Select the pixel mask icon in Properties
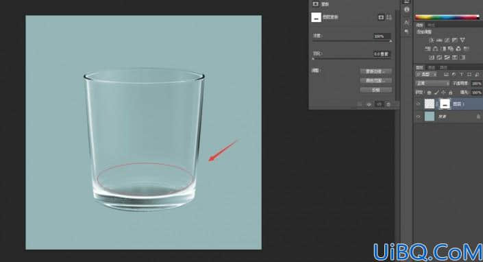The height and width of the screenshot is (262, 483). pyautogui.click(x=381, y=17)
